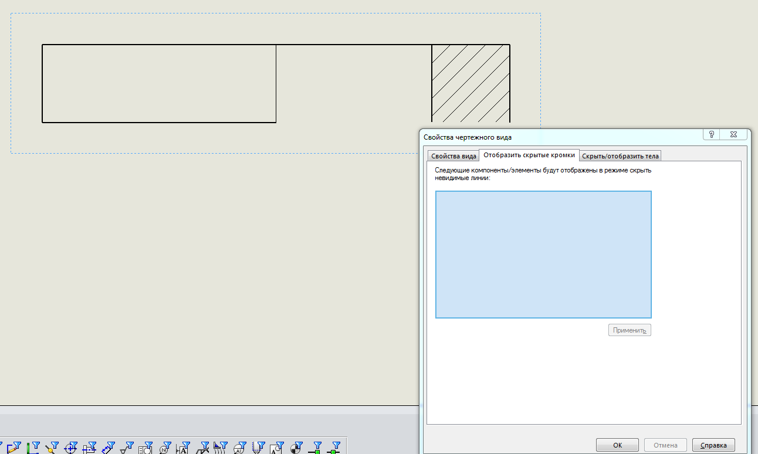758x454 pixels.
Task: Toggle the weld bead filter with caterpillar arcs
Action: (x=220, y=448)
